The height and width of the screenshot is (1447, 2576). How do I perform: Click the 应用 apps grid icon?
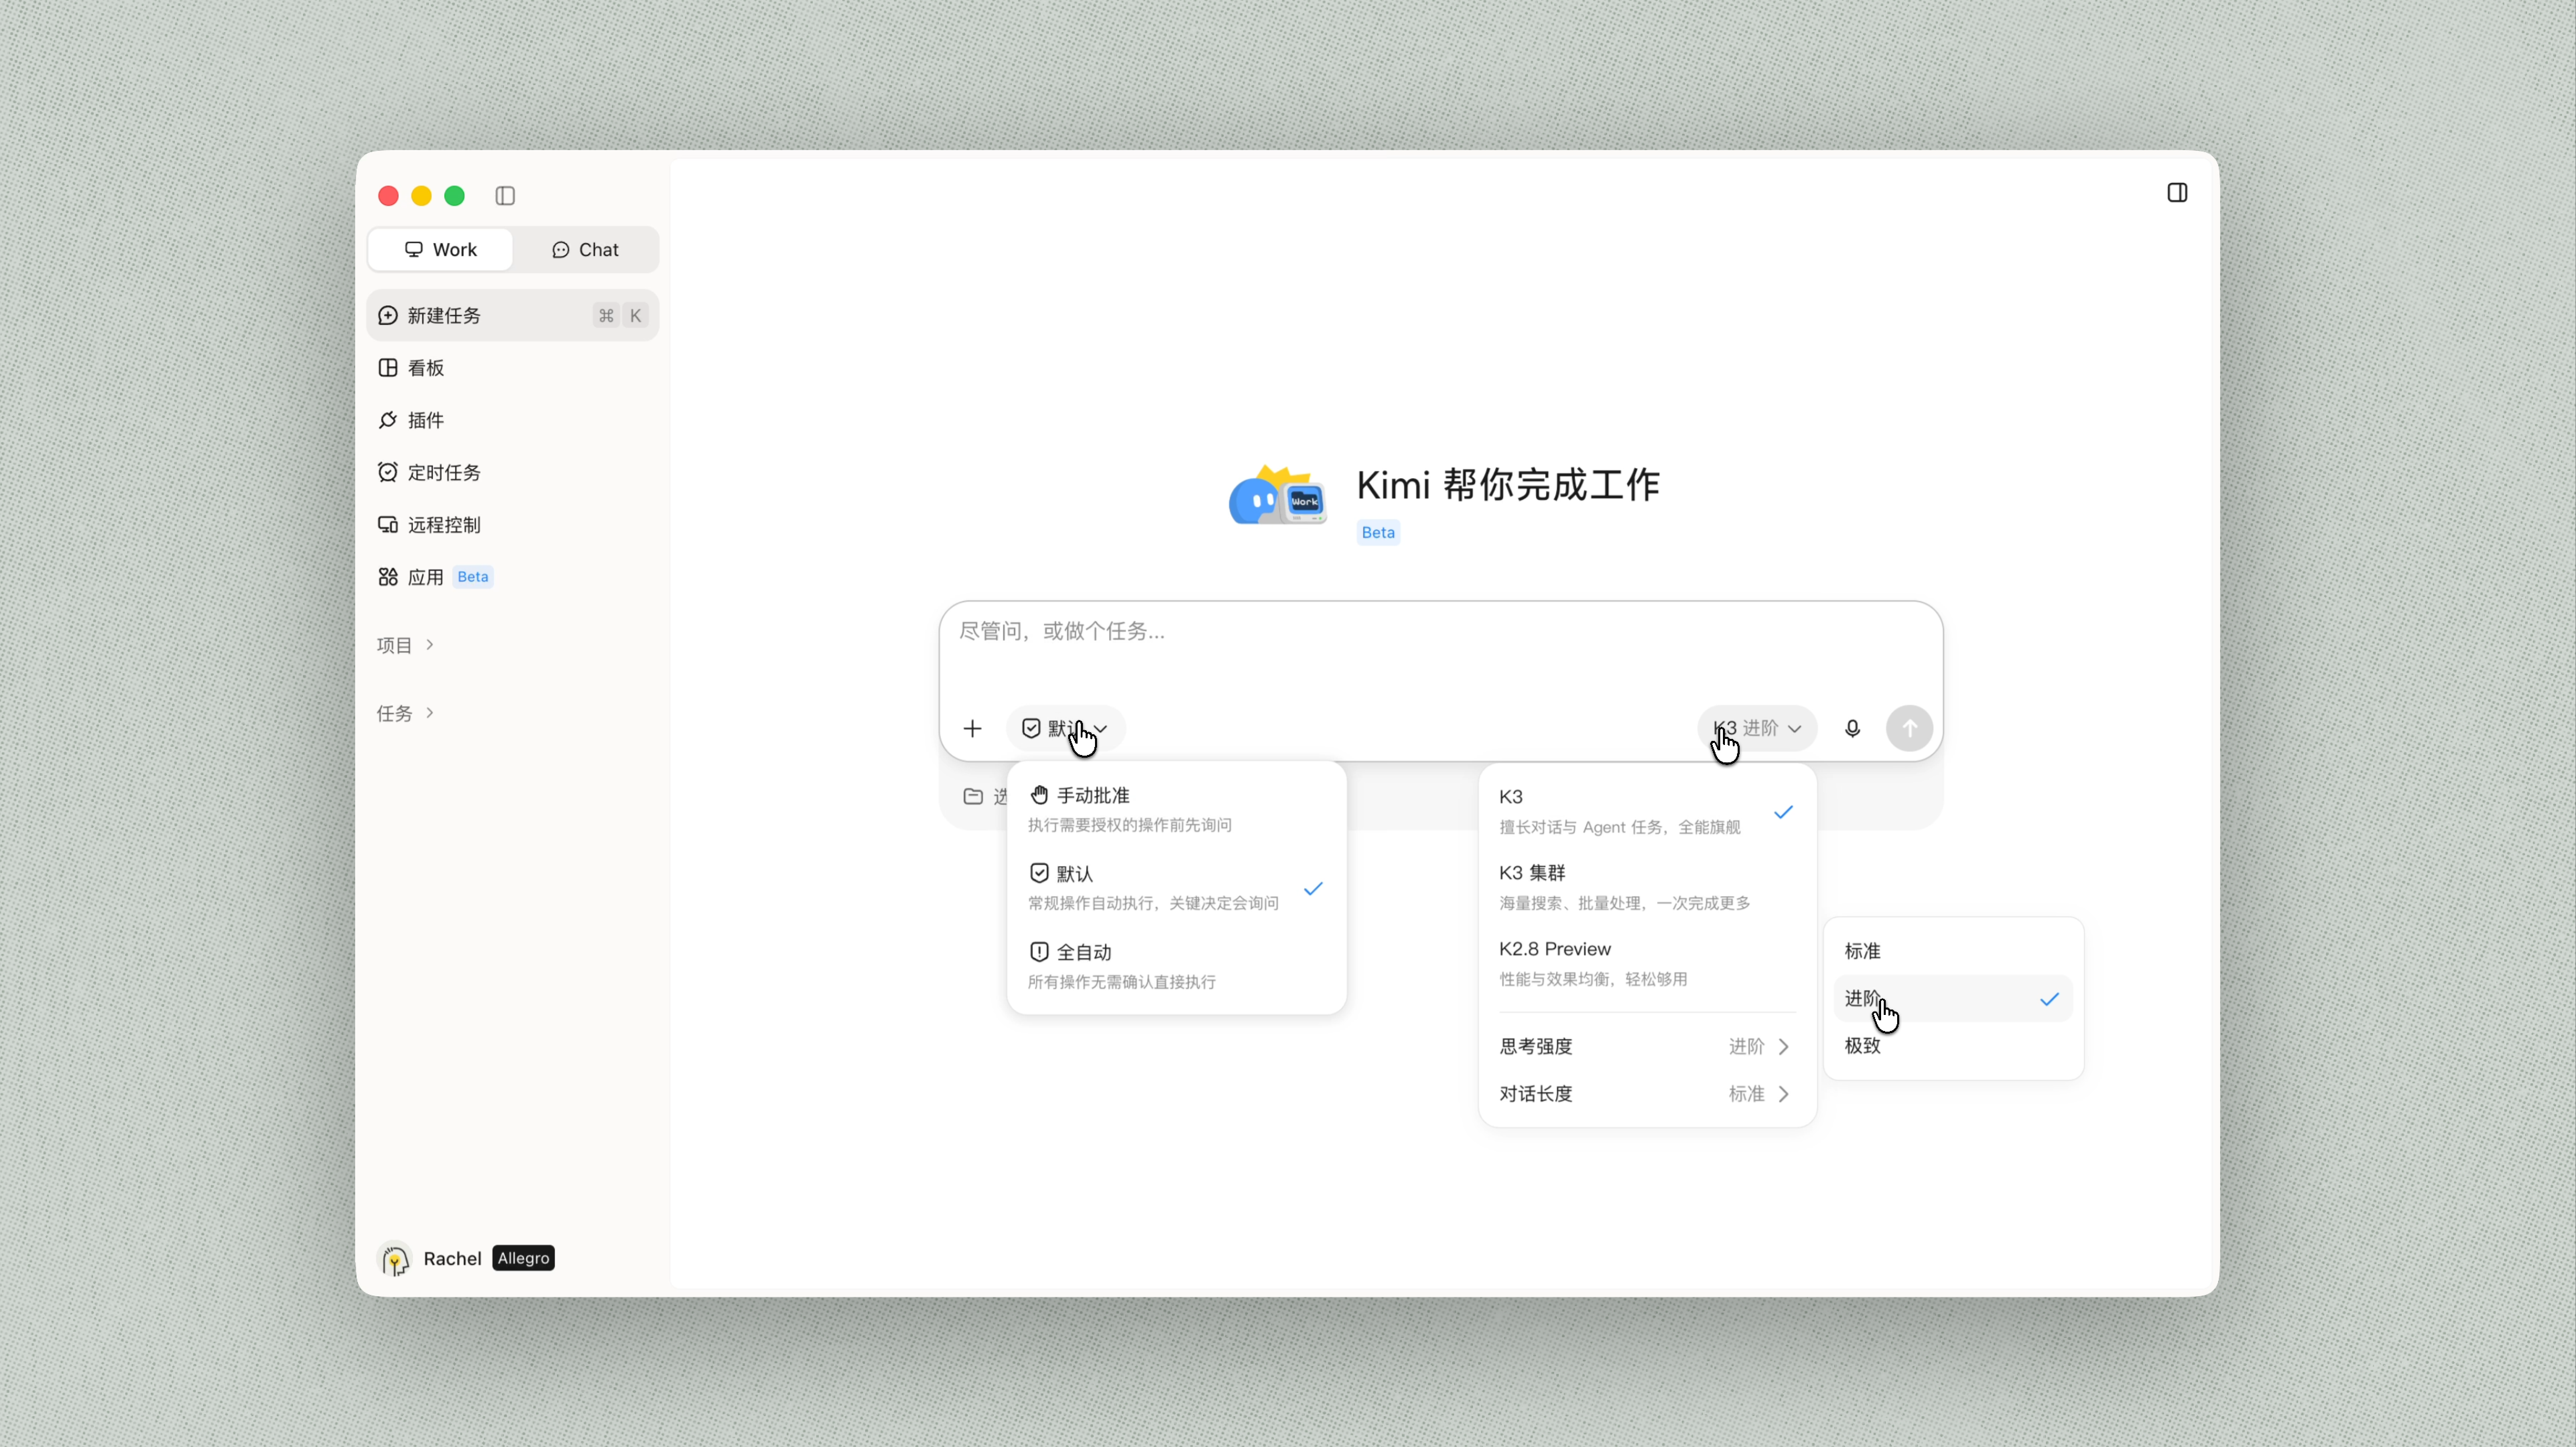(x=388, y=577)
